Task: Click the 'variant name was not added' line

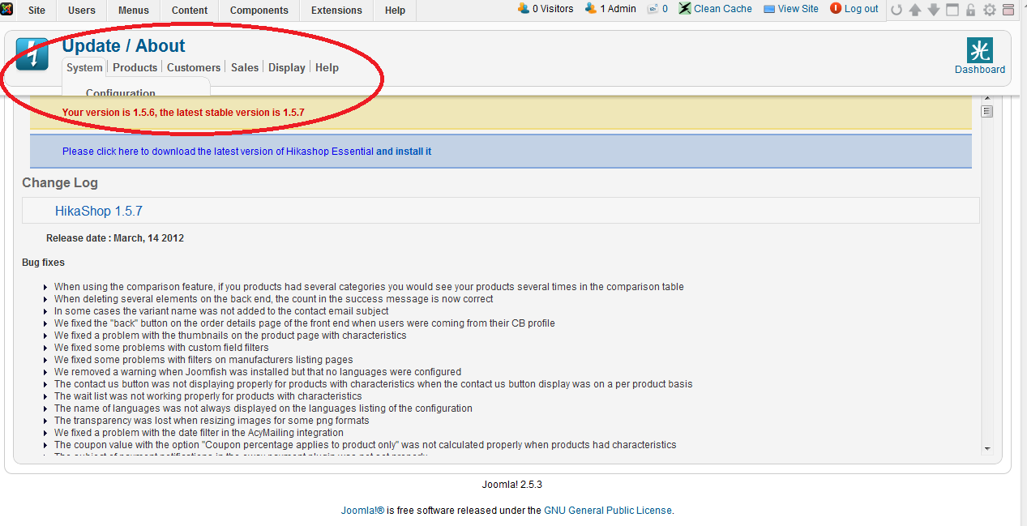Action: (221, 311)
